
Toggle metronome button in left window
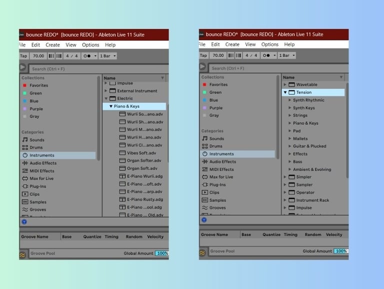(87, 56)
